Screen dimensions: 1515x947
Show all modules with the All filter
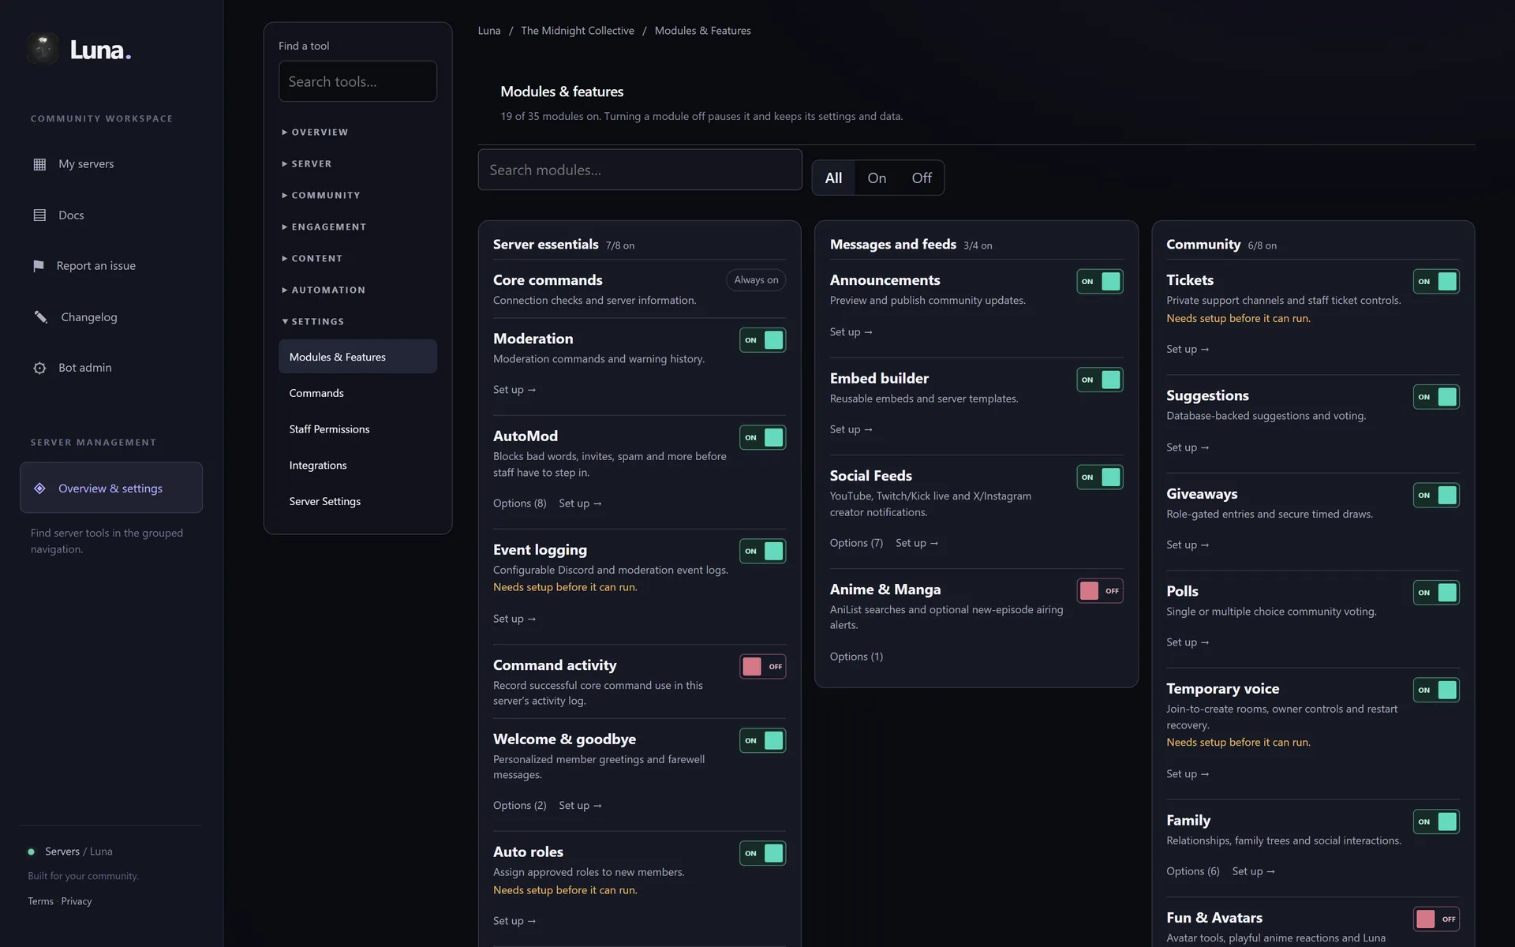click(x=833, y=178)
